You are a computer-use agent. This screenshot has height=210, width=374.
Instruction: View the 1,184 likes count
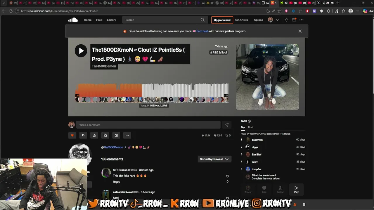click(x=218, y=136)
